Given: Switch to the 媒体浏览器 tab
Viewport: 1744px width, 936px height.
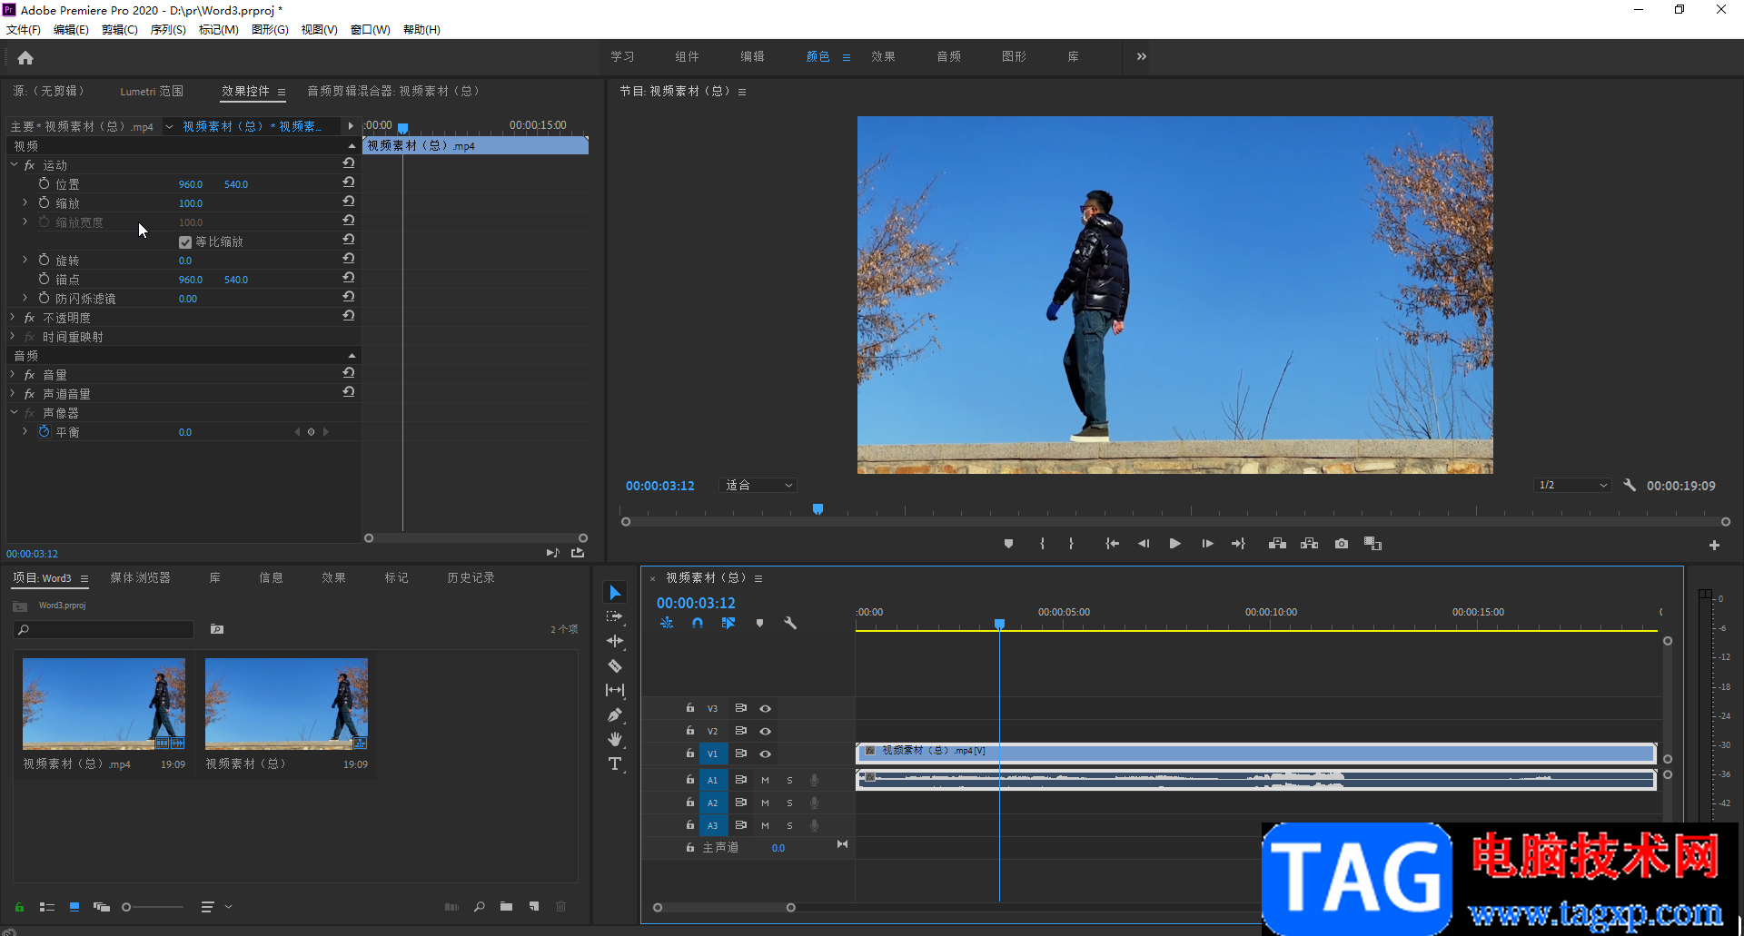Looking at the screenshot, I should click(x=140, y=577).
